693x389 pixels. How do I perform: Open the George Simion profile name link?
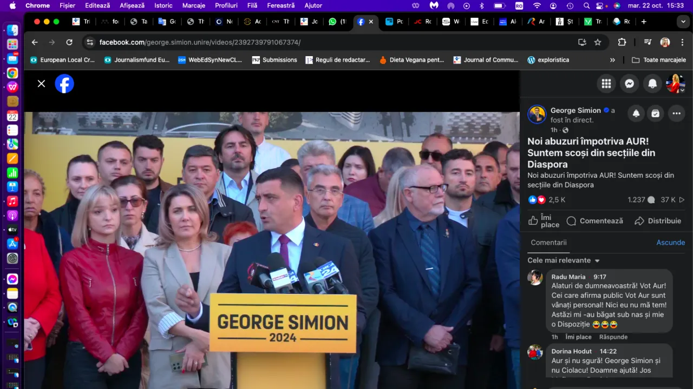(576, 110)
